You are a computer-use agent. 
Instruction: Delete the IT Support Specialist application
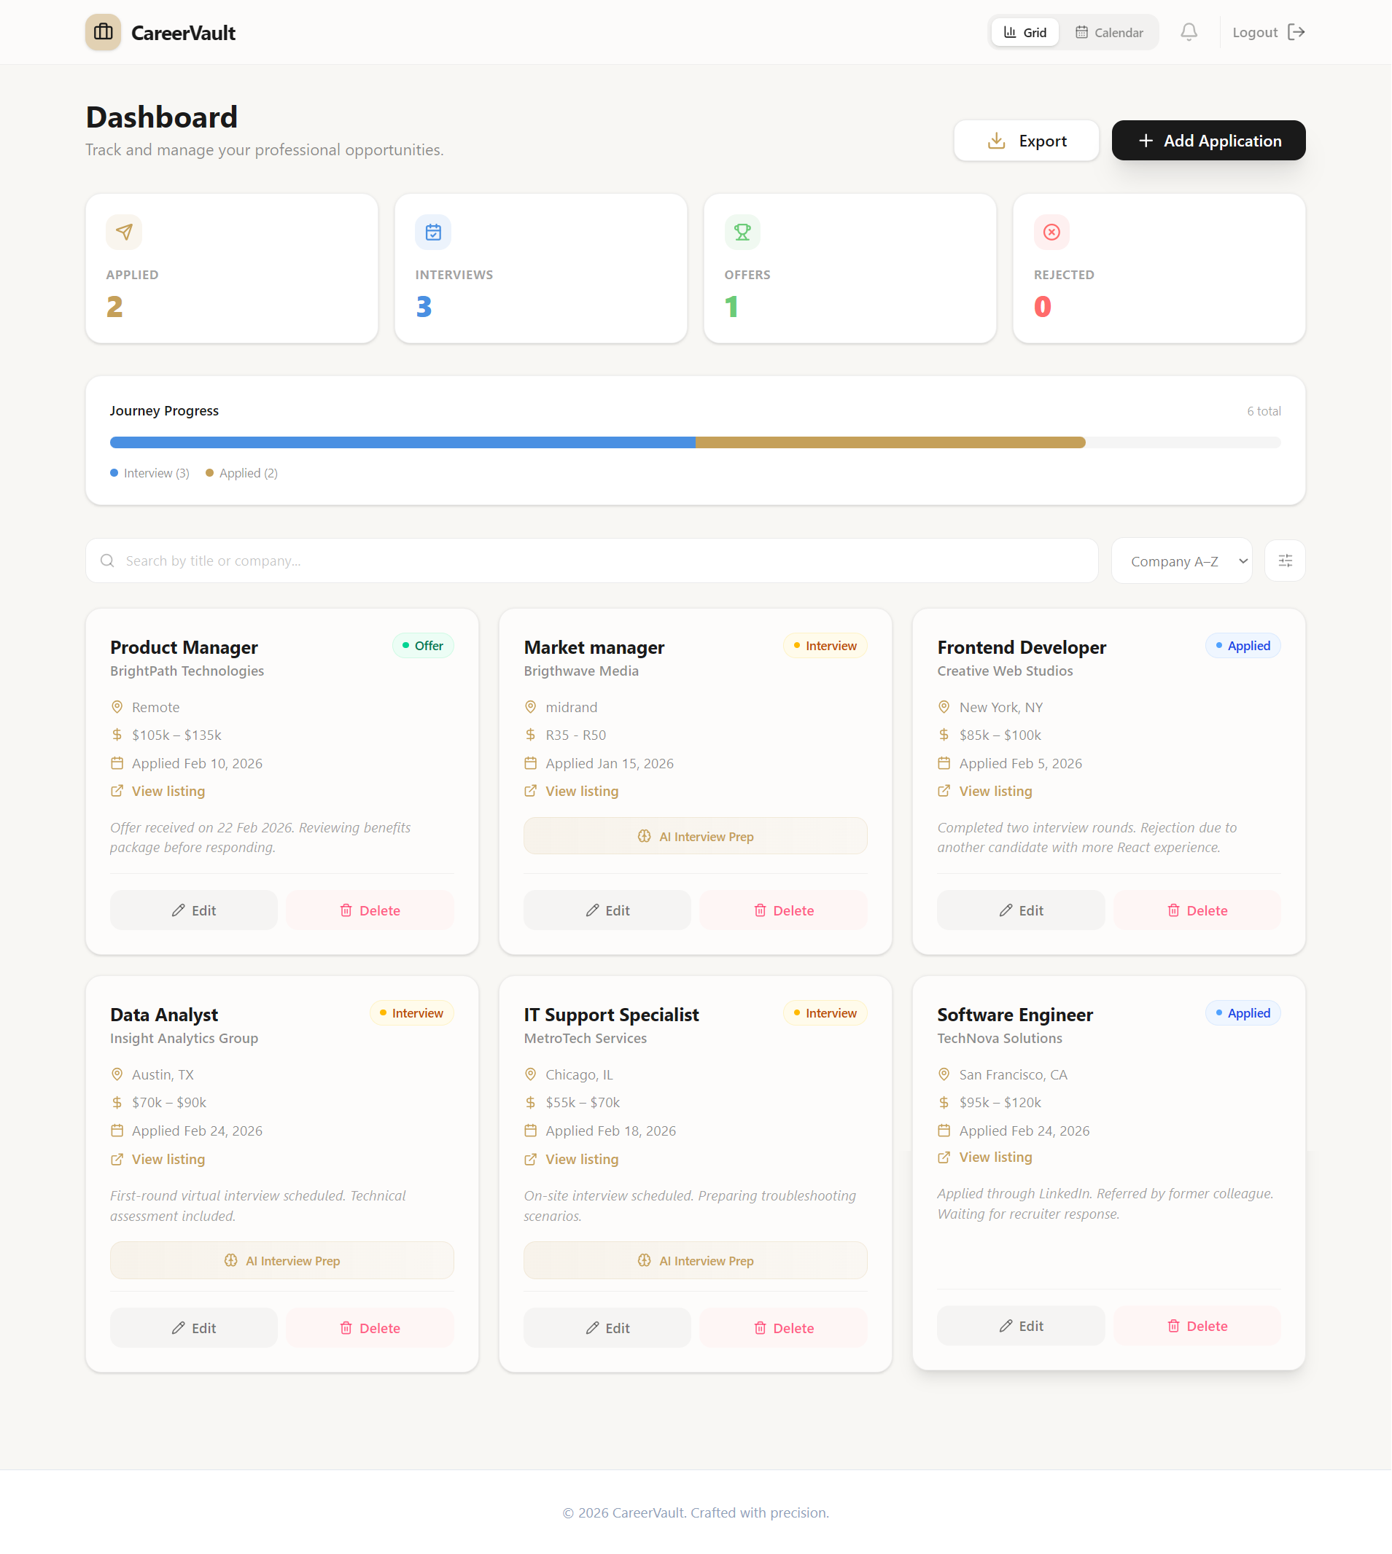[784, 1329]
